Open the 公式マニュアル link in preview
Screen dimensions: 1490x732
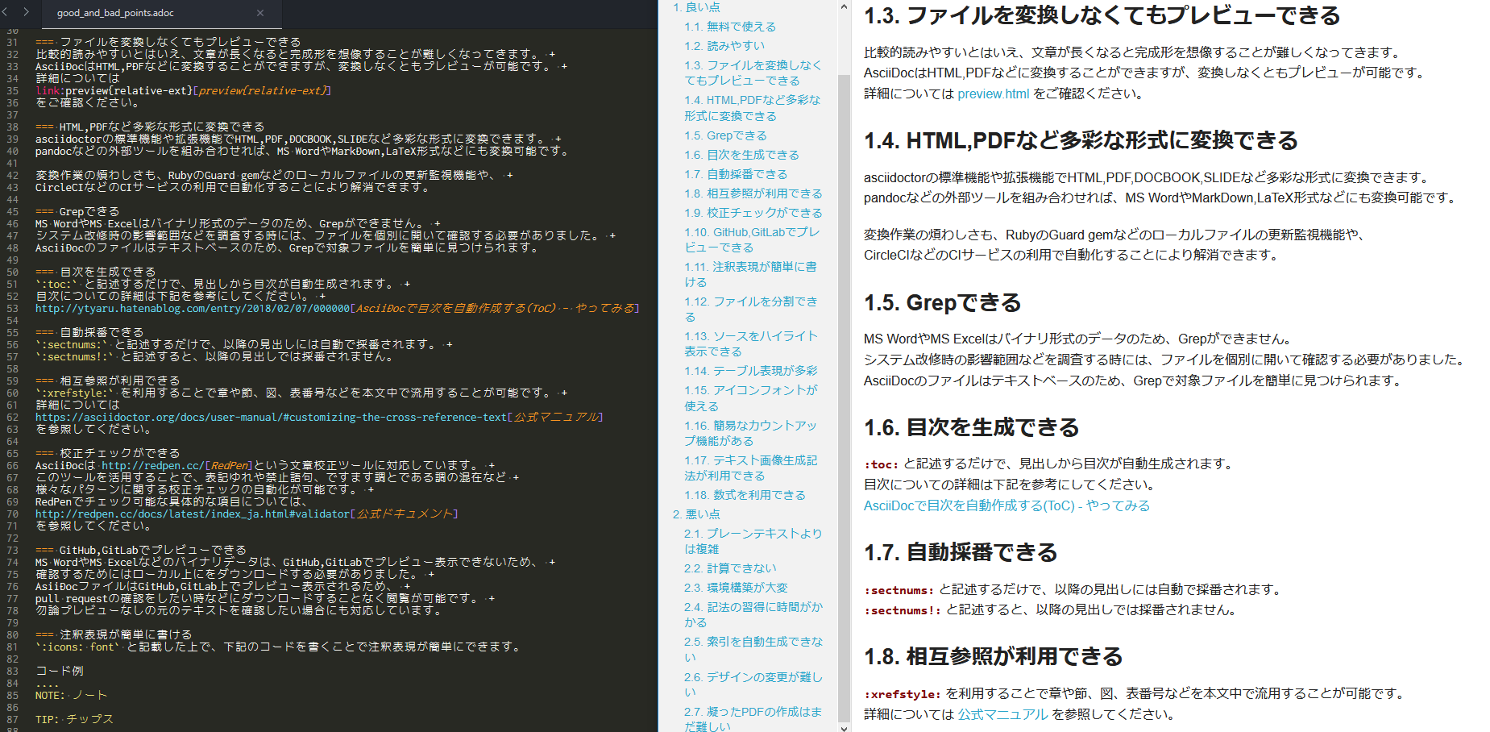pyautogui.click(x=1002, y=714)
